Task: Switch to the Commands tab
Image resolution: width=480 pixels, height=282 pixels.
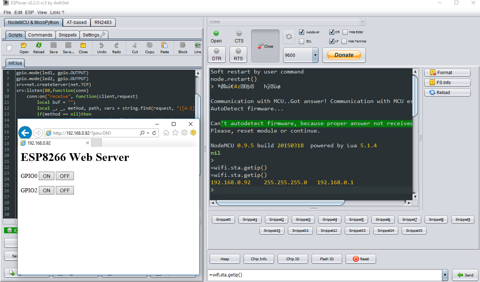Action: tap(40, 35)
